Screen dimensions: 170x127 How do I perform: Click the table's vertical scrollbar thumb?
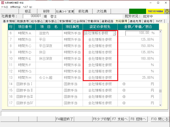pyautogui.click(x=160, y=91)
